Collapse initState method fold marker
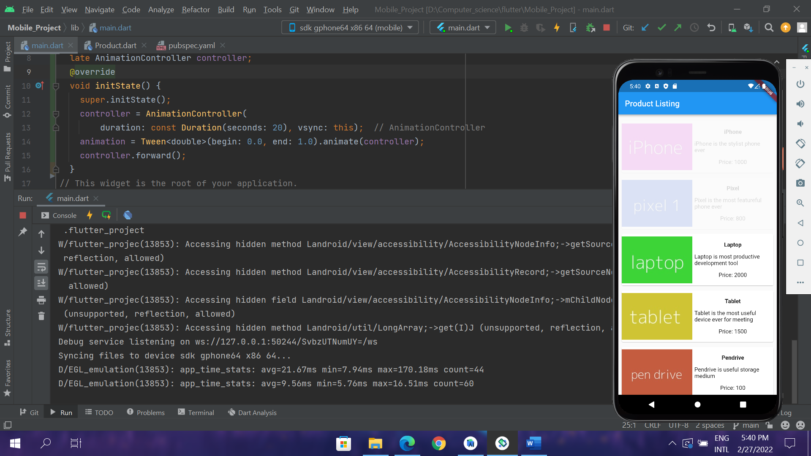This screenshot has height=456, width=811. (x=56, y=86)
